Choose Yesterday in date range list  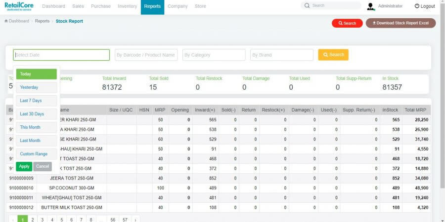(36, 87)
